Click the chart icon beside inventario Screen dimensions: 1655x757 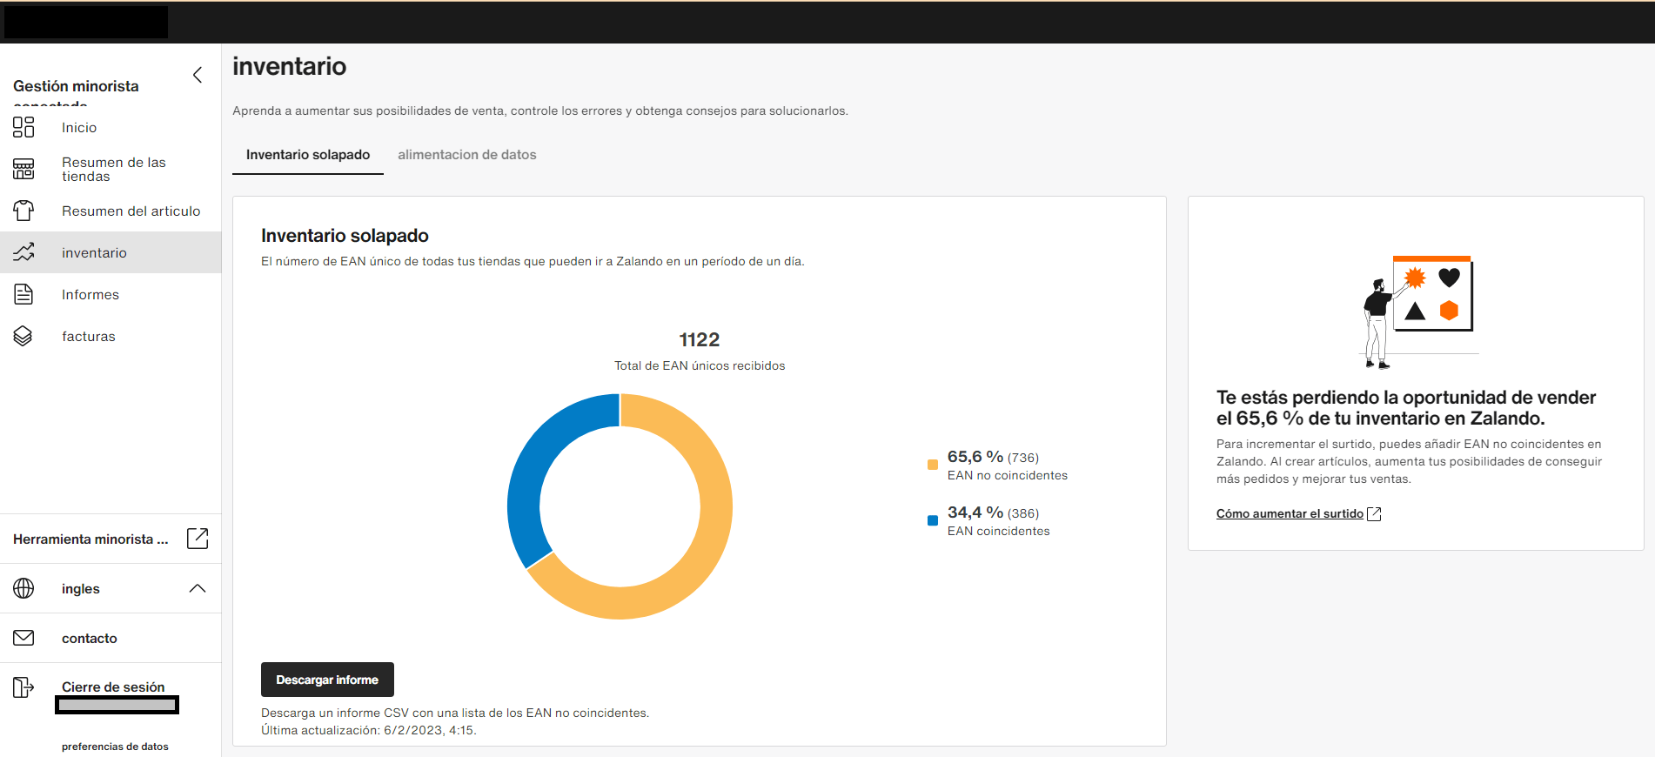click(23, 252)
